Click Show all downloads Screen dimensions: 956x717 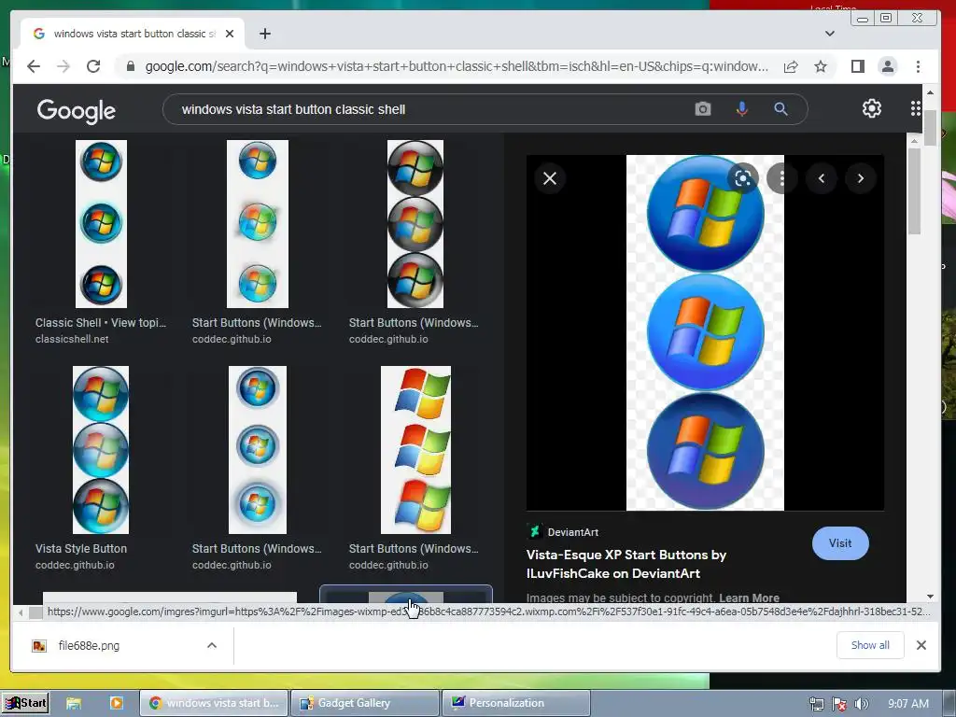click(869, 645)
